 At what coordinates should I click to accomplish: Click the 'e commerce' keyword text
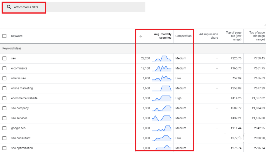click(x=19, y=68)
